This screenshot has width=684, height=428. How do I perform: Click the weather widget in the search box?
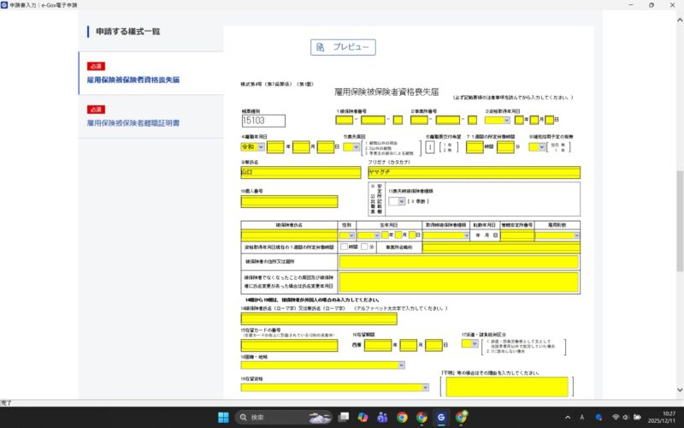(320, 418)
